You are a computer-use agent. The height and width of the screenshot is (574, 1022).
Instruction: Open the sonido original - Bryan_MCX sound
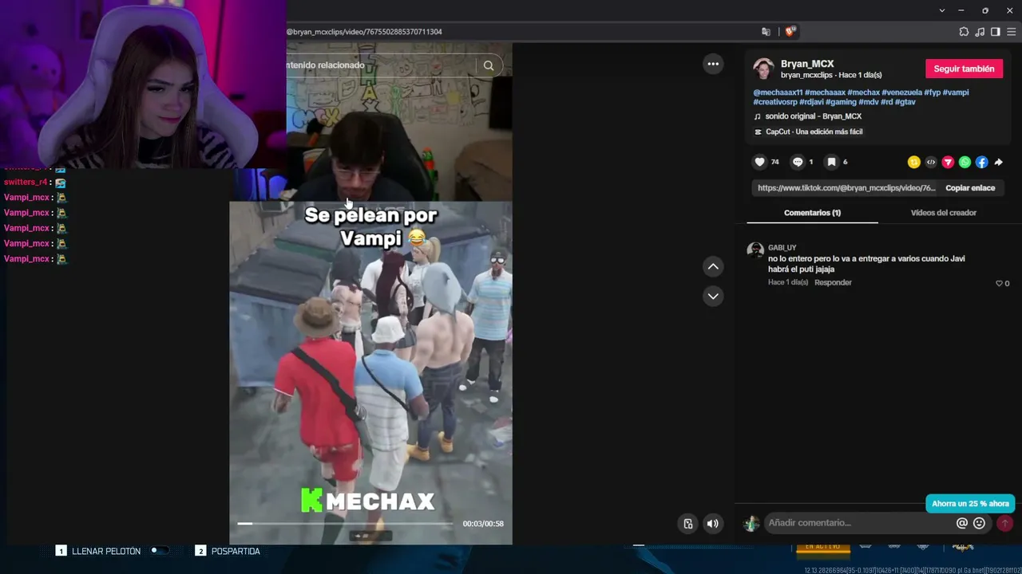[x=813, y=116]
